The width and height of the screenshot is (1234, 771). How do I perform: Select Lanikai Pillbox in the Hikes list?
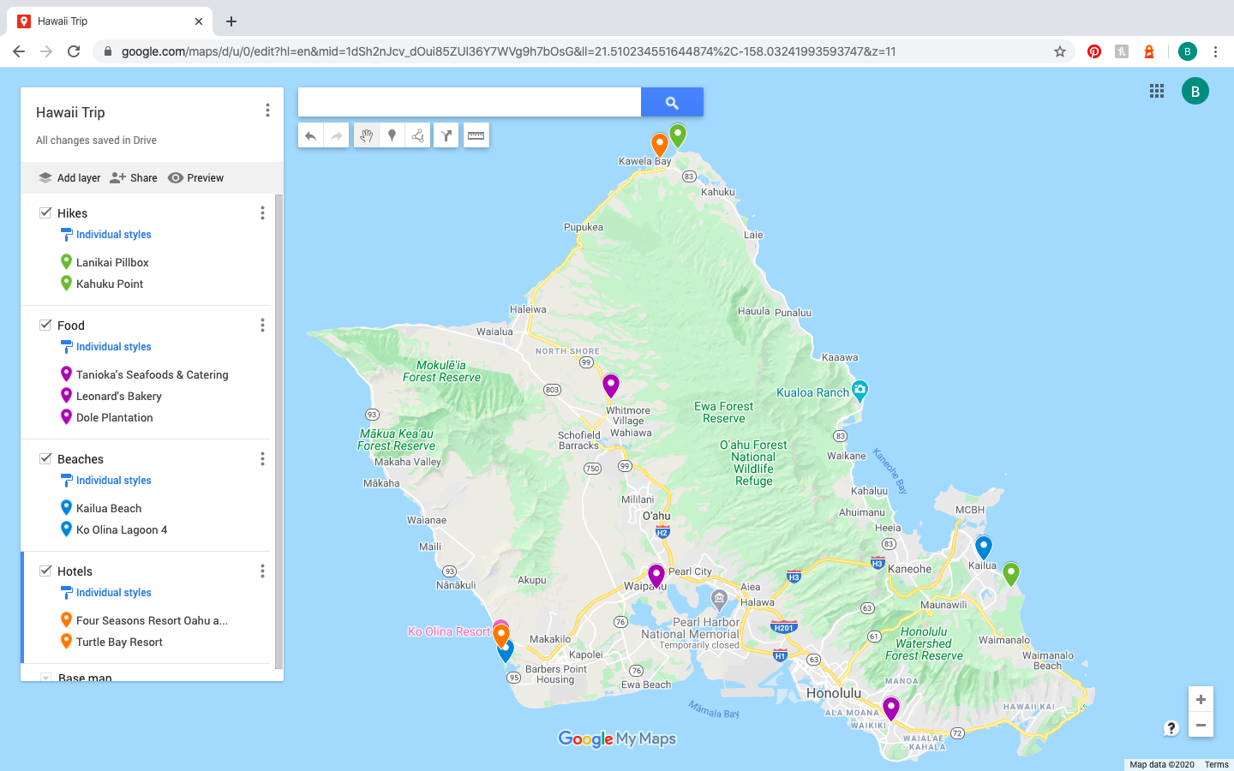pyautogui.click(x=112, y=262)
